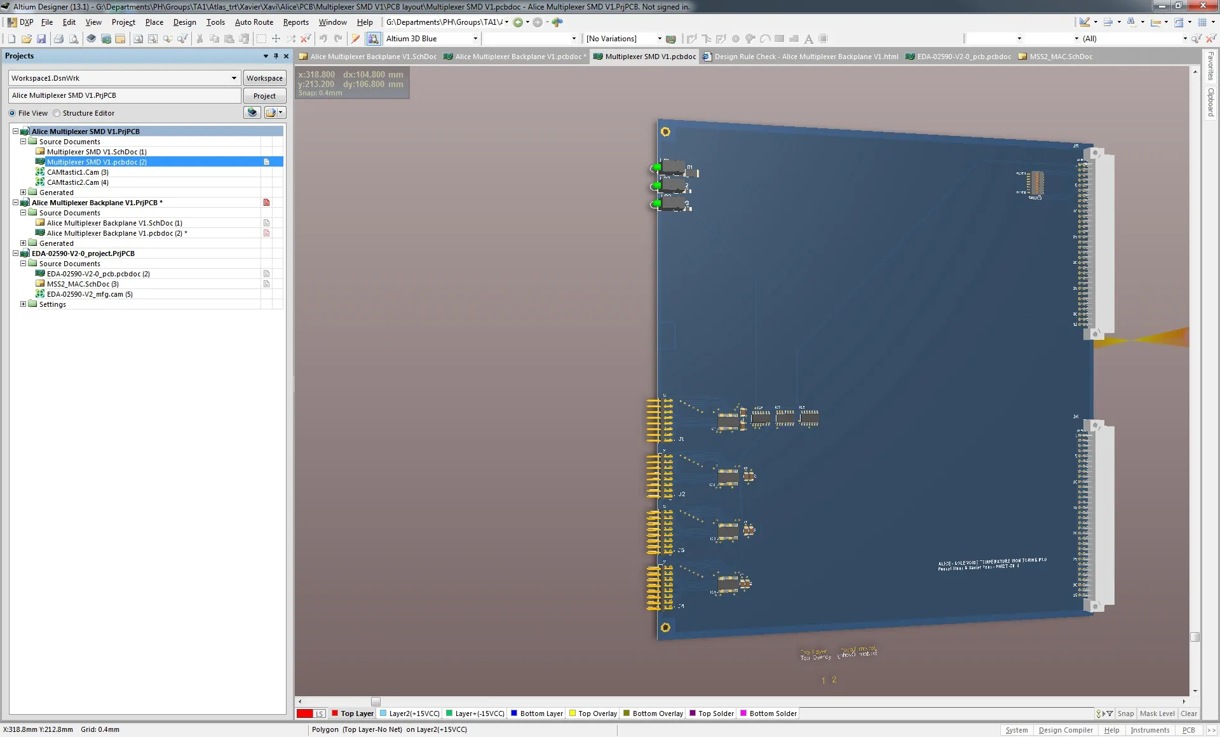Select the File View radio button

(12, 113)
